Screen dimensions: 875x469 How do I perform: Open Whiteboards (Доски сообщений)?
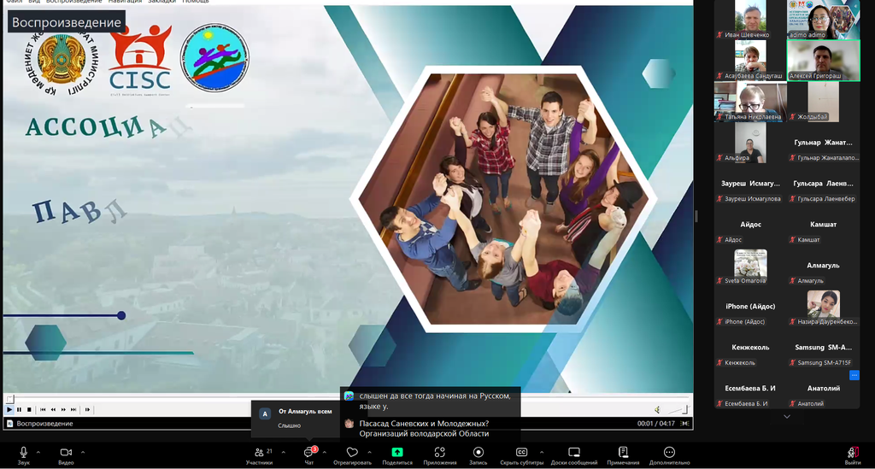point(574,454)
